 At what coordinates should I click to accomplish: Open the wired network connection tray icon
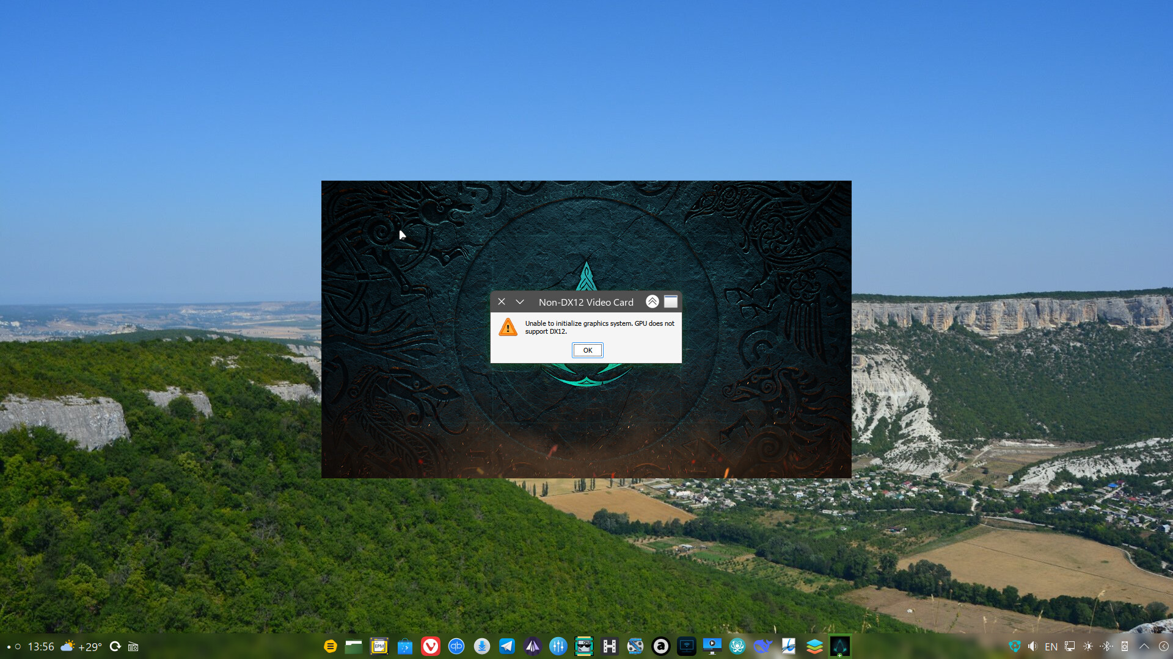coord(1070,646)
